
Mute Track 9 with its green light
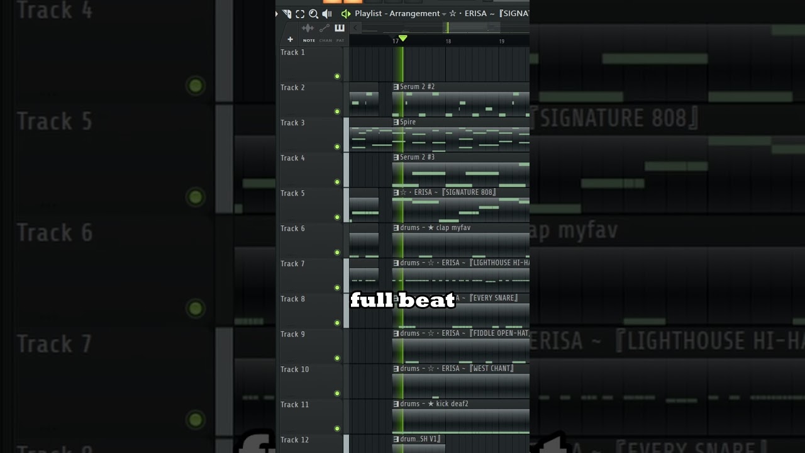[x=337, y=358]
